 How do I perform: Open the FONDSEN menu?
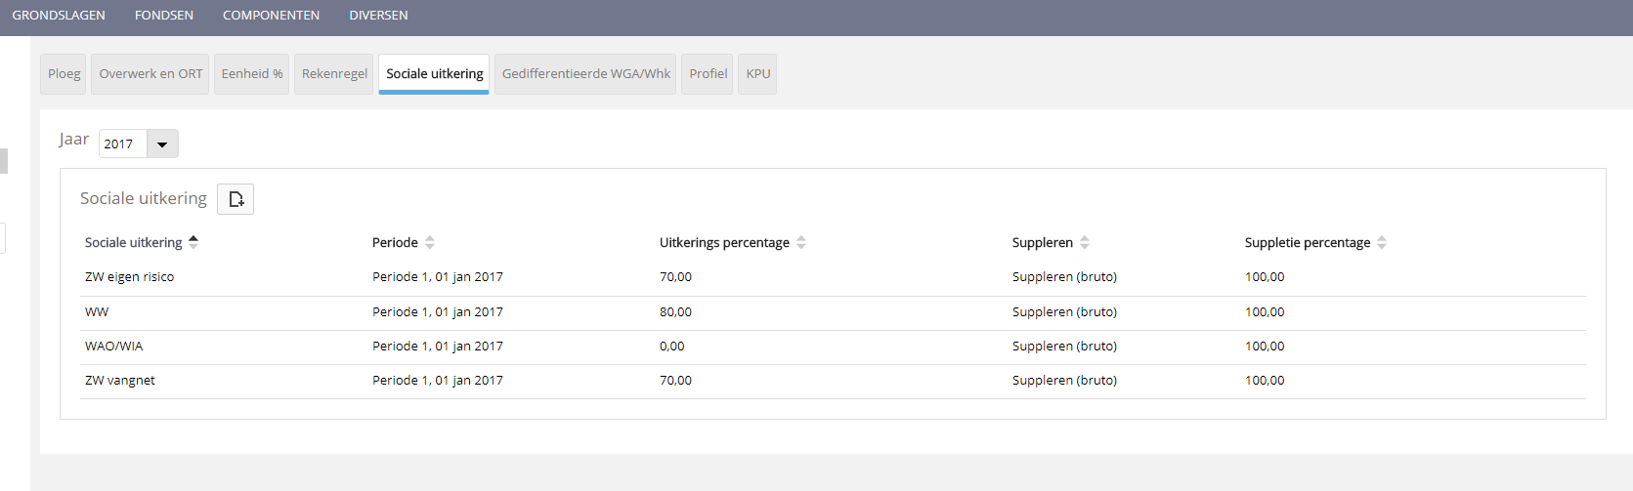coord(164,16)
